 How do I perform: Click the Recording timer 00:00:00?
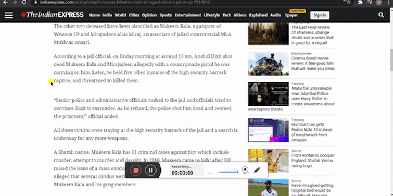(182, 173)
